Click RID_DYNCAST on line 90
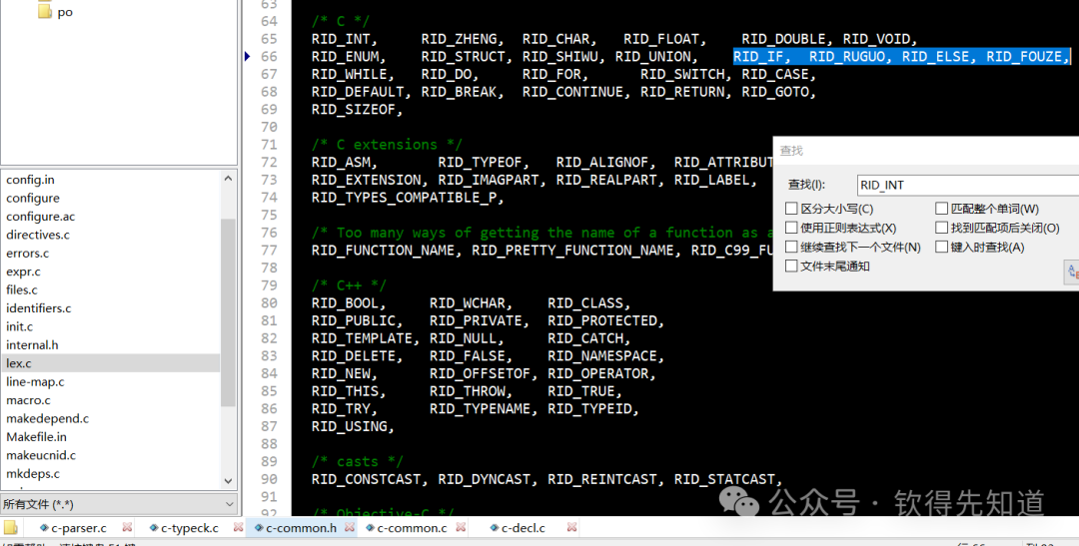Screen dimensions: 1079x546 tap(485, 479)
